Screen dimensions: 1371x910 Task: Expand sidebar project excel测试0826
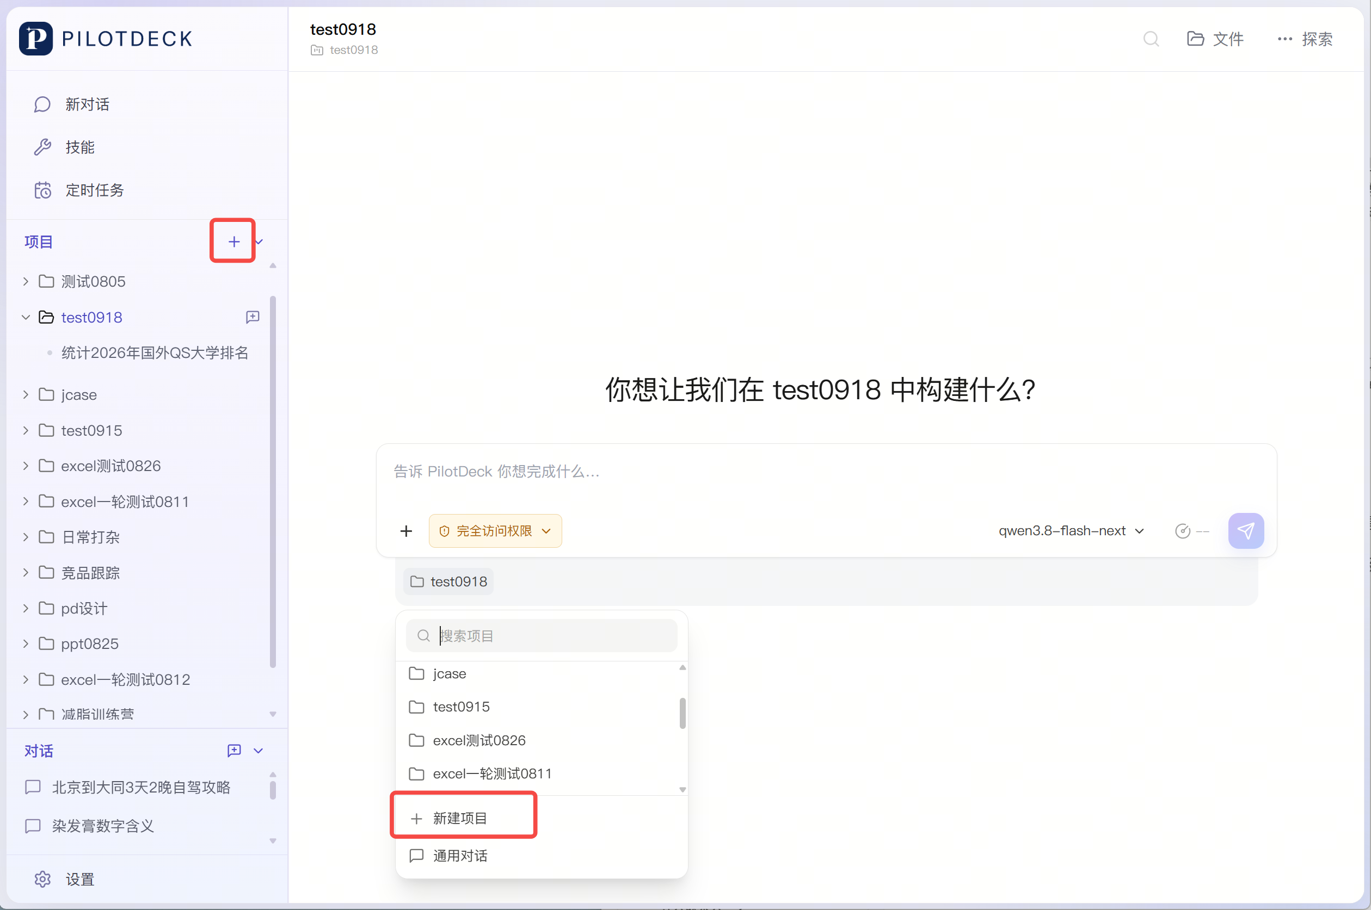coord(26,466)
